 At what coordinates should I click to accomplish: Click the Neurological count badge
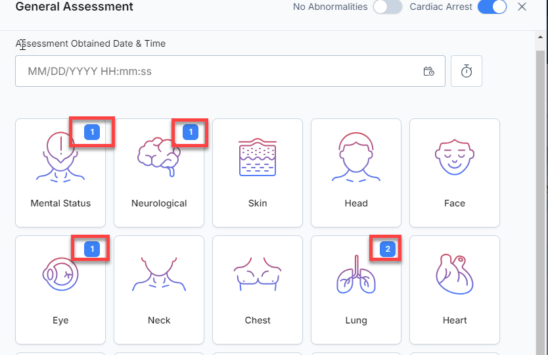tap(191, 132)
